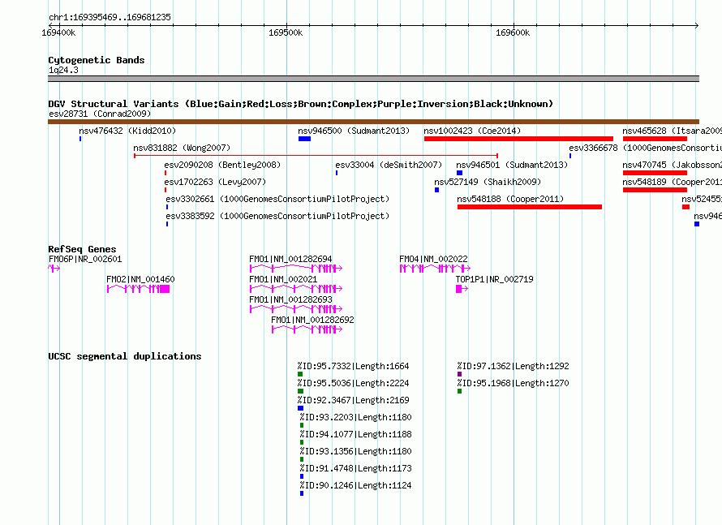Click the 1q24.3 cytogenetic band bar
This screenshot has width=722, height=525.
click(x=373, y=79)
